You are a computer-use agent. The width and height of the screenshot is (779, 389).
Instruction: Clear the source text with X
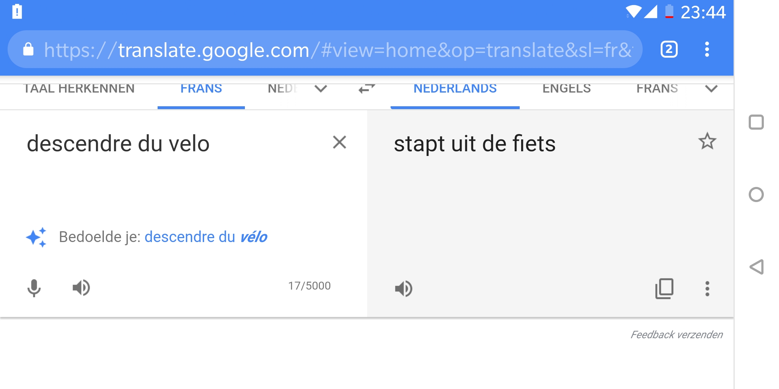tap(339, 142)
